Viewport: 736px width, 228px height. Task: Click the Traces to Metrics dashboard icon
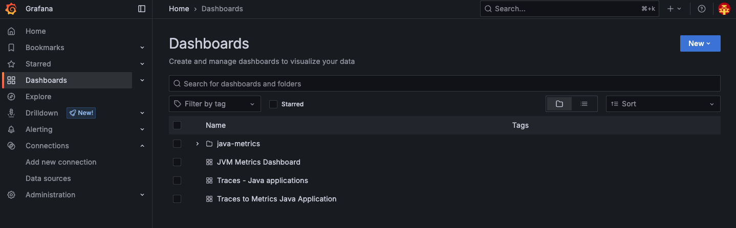tap(209, 199)
